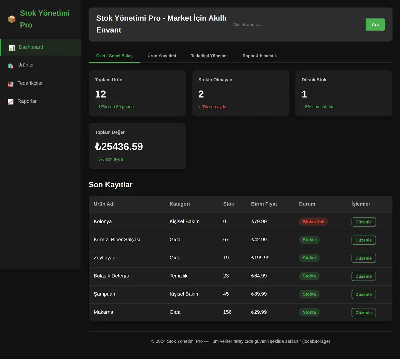Click the Raporlar trend chart icon
400x359 pixels.
click(11, 102)
